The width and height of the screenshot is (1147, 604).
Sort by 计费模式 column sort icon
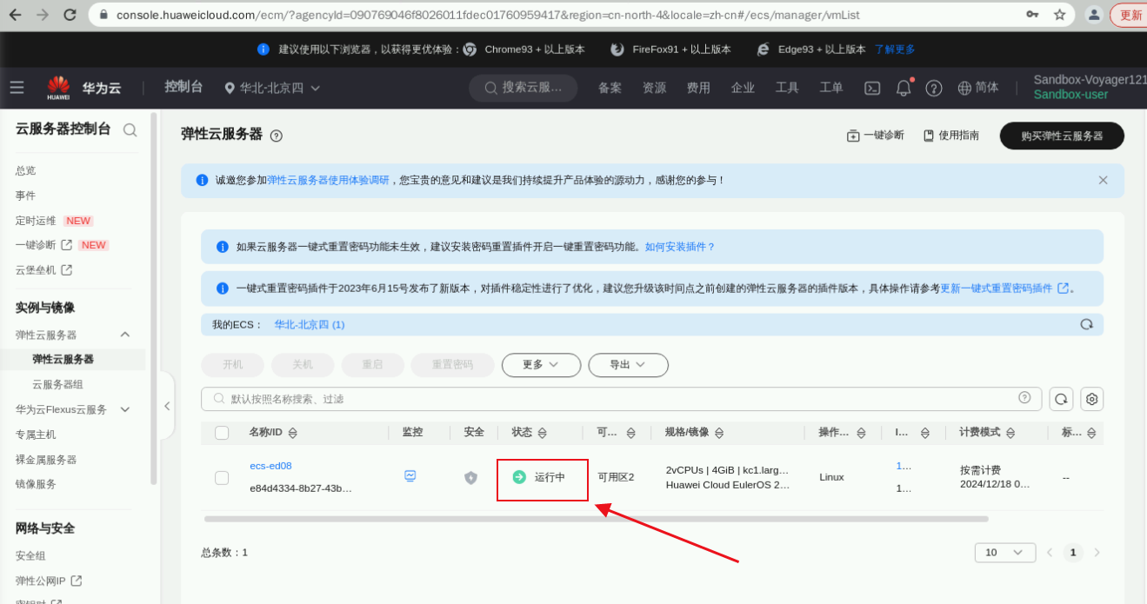(1010, 433)
